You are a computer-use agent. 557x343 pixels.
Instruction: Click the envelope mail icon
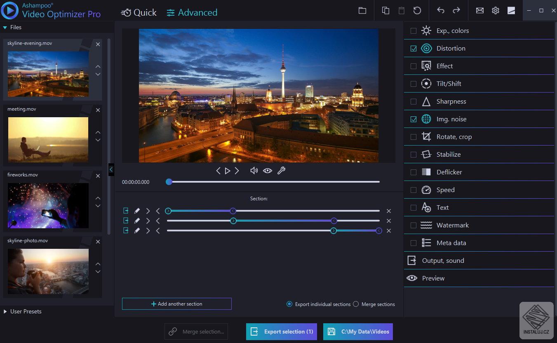coord(480,11)
